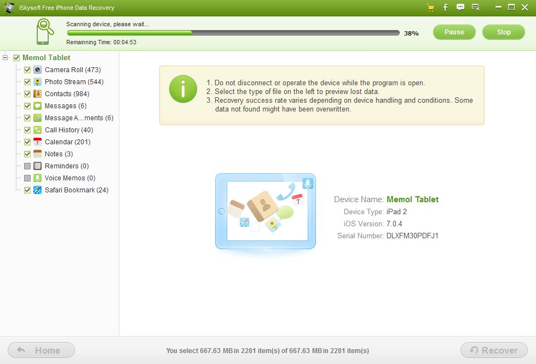This screenshot has height=364, width=536.
Task: Toggle the Voice Memos checkbox
Action: (x=27, y=178)
